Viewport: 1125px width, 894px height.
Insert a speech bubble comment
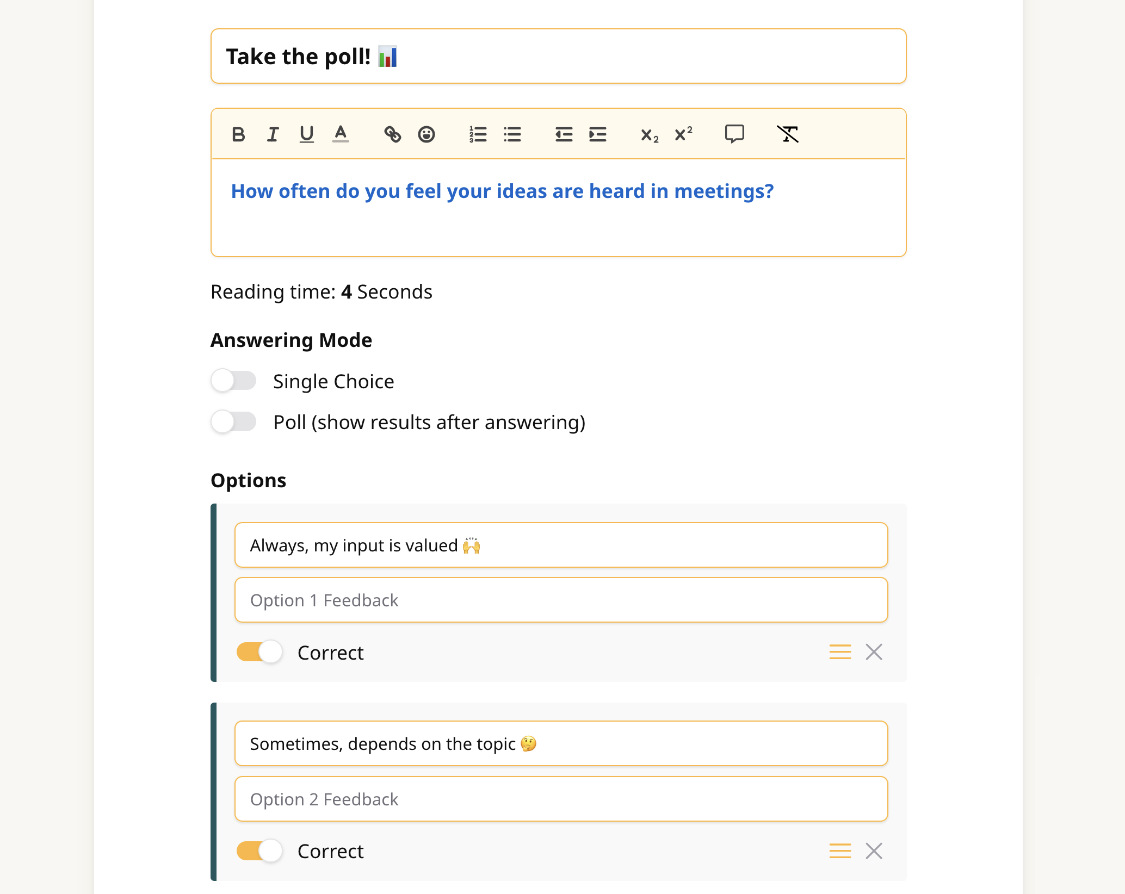[x=734, y=134]
